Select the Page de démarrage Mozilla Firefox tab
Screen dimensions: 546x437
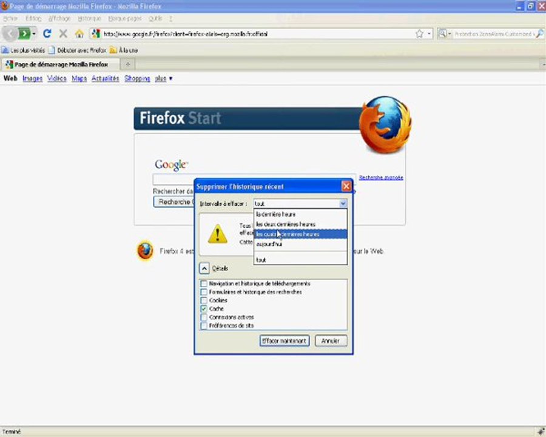(61, 64)
